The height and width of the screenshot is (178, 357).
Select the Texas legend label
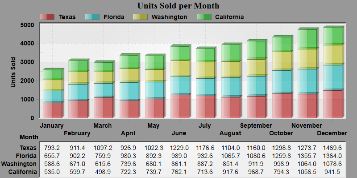(x=67, y=17)
